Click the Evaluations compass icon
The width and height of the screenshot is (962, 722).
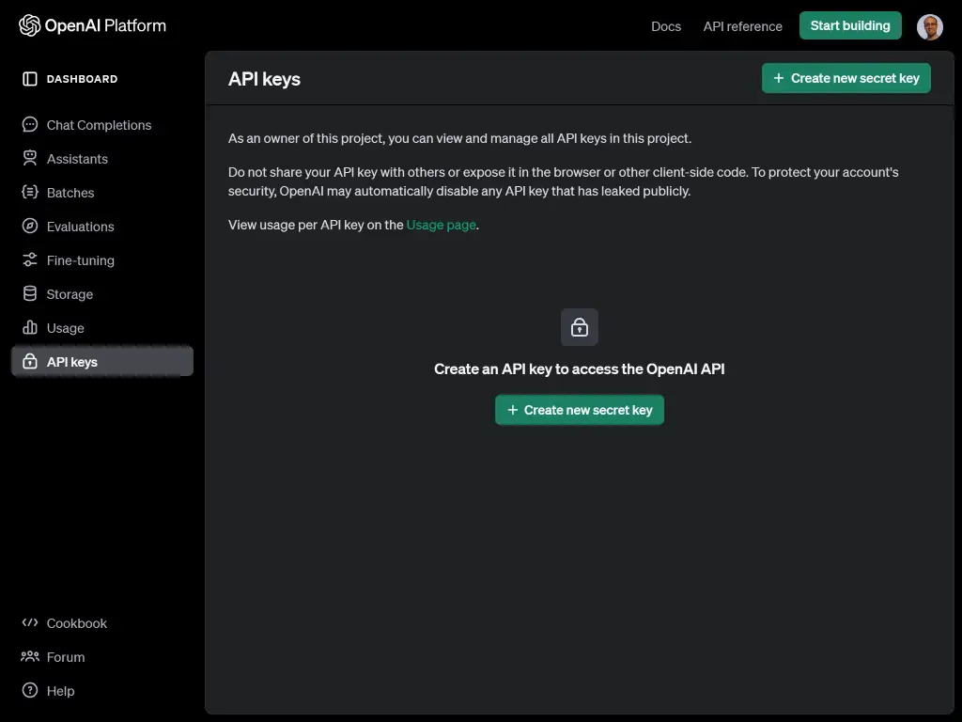(x=29, y=226)
